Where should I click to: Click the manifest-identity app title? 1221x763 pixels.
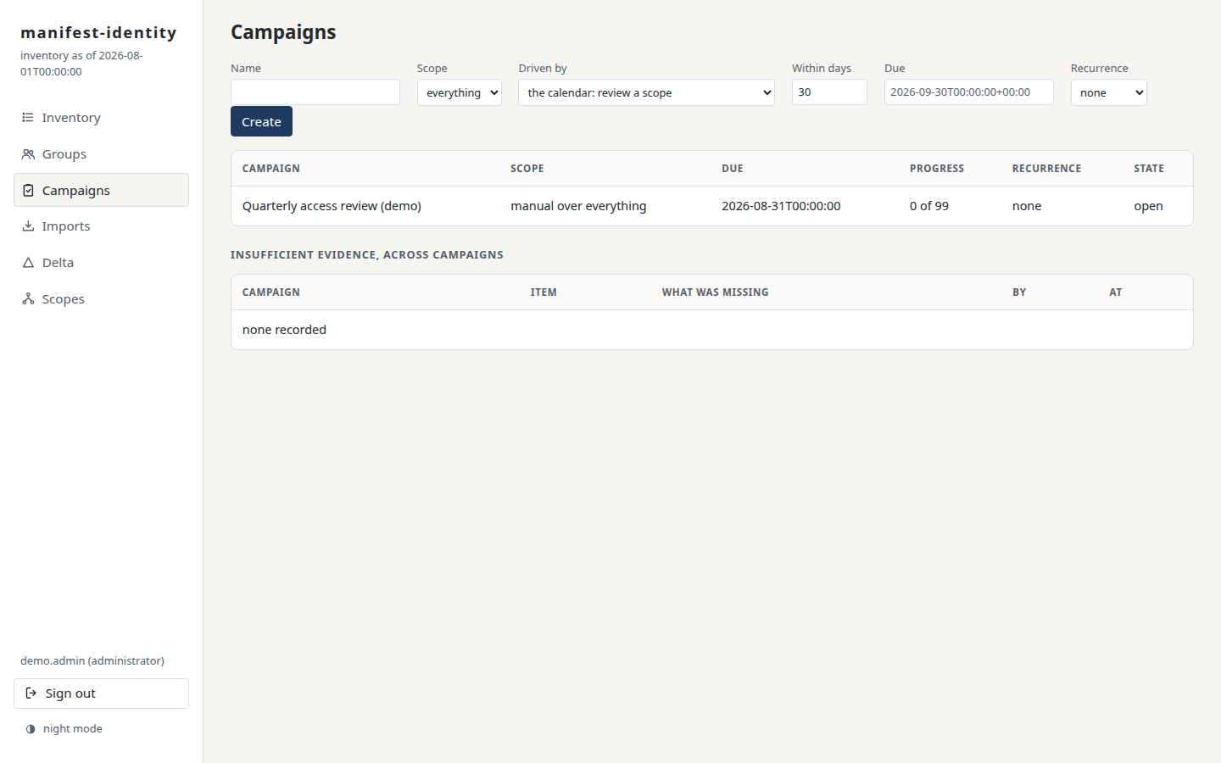(x=98, y=32)
